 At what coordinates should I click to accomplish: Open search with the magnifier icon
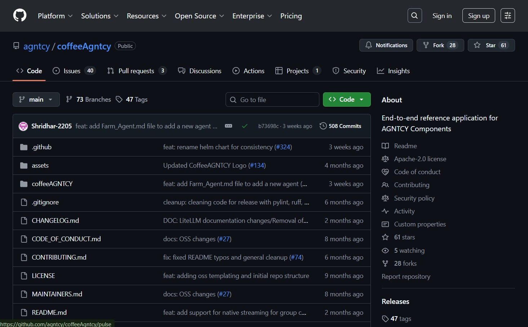(x=414, y=16)
